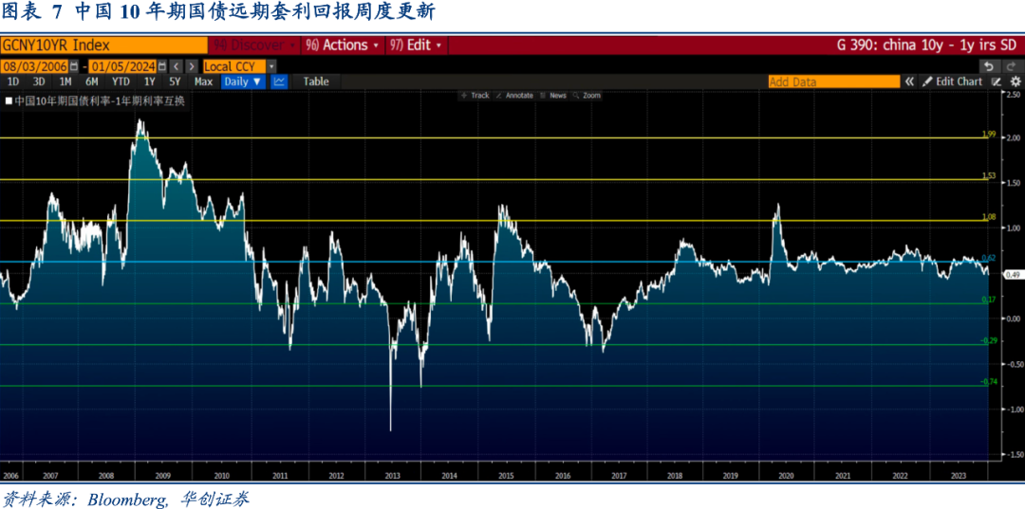The height and width of the screenshot is (509, 1025).
Task: Click the -0.74 green line label
Action: tap(988, 382)
